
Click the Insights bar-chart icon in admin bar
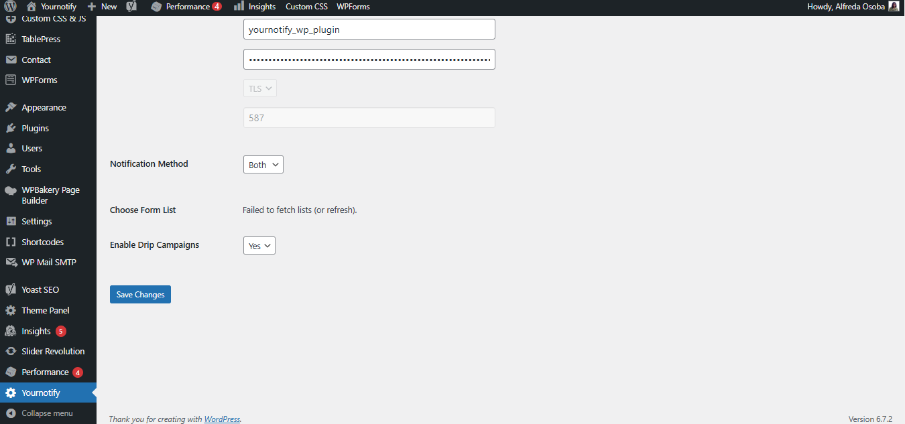pyautogui.click(x=239, y=6)
